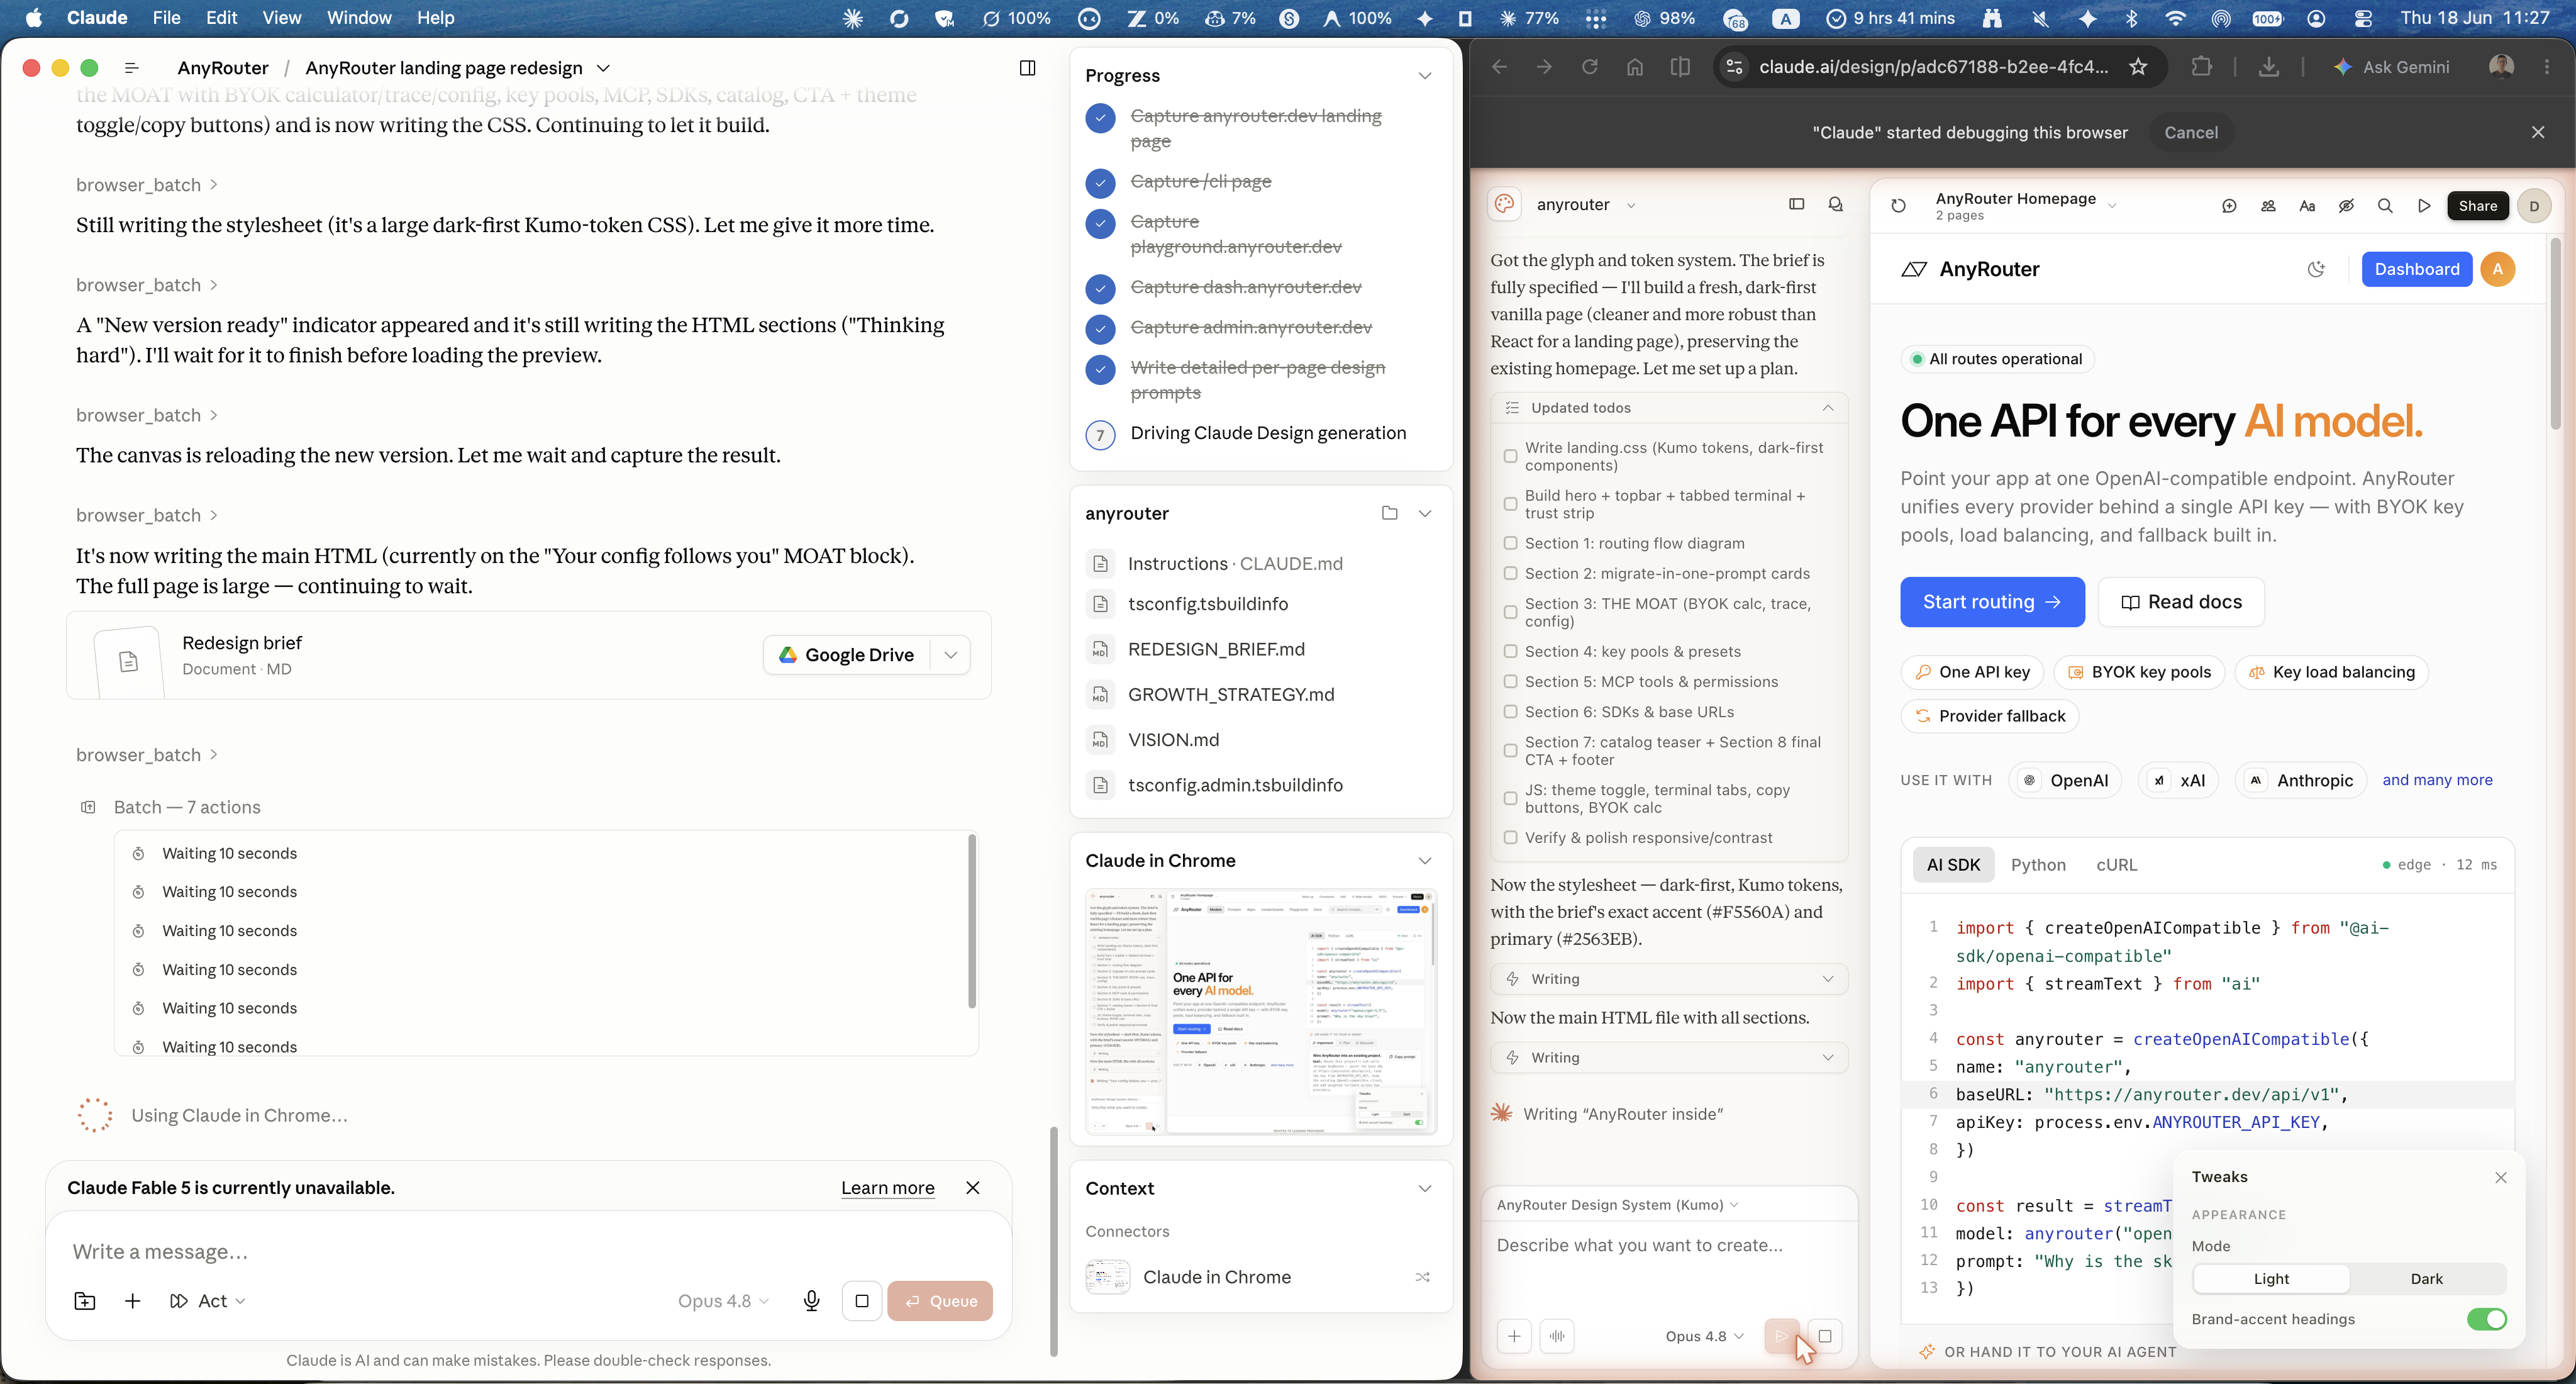Open the Window menu
The width and height of the screenshot is (2576, 1384).
(359, 18)
